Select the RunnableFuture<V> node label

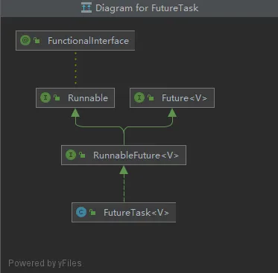pyautogui.click(x=136, y=155)
